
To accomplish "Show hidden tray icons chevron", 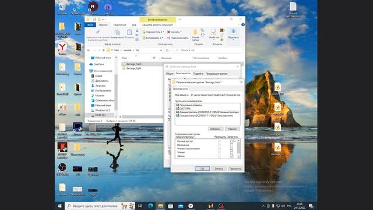I will [x=263, y=206].
